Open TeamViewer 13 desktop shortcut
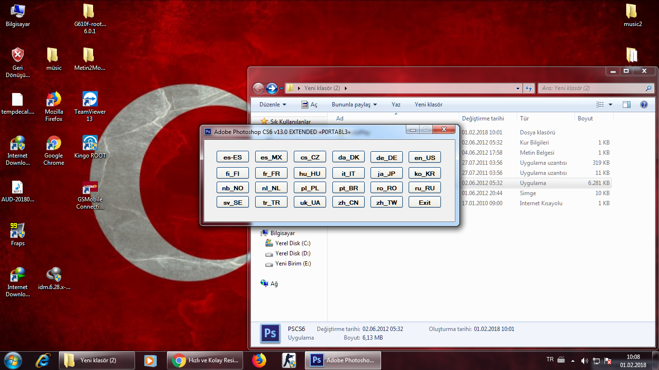 tap(89, 106)
